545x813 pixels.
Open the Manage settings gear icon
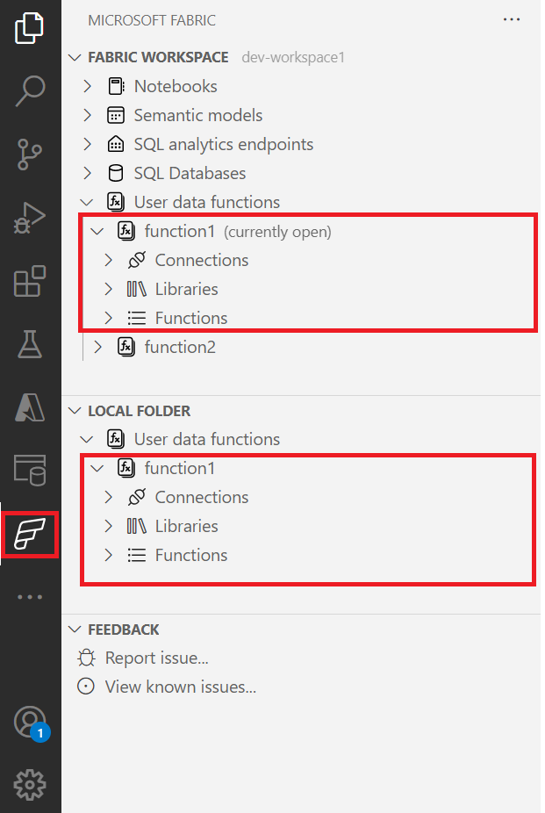(30, 785)
